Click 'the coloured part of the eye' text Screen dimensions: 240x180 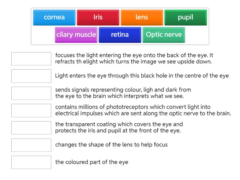[x=91, y=162]
